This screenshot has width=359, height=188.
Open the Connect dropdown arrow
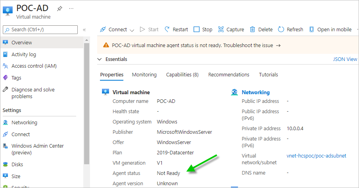coord(132,30)
